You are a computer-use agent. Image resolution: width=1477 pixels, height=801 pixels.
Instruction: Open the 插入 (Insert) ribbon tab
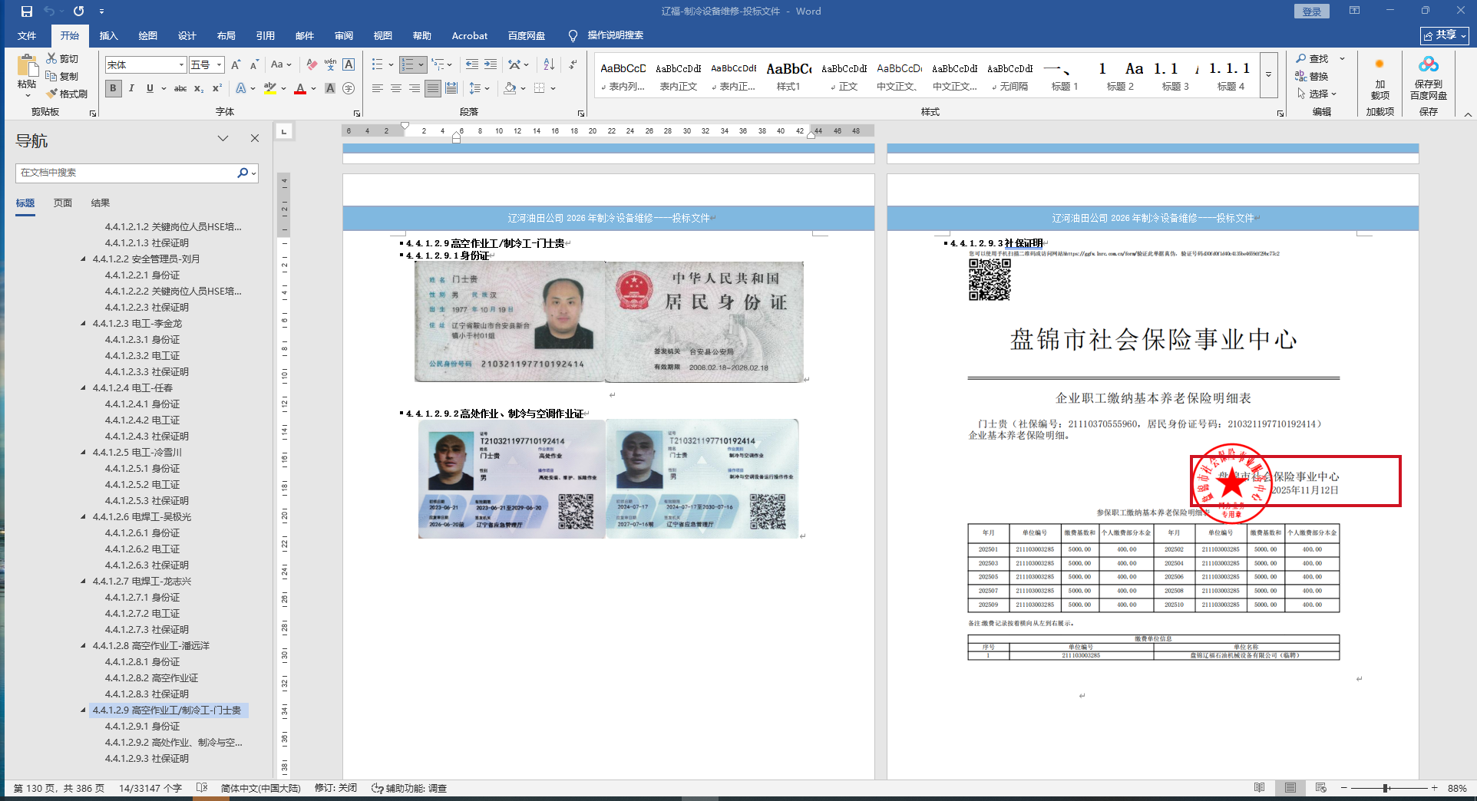pyautogui.click(x=108, y=36)
